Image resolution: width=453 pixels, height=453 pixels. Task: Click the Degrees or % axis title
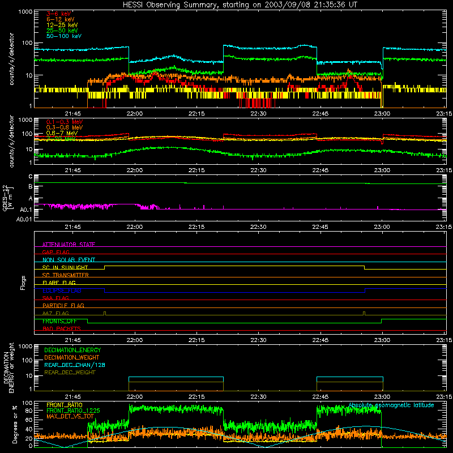[15, 424]
